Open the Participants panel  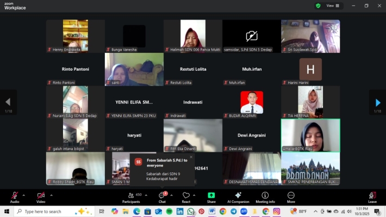pos(131,197)
